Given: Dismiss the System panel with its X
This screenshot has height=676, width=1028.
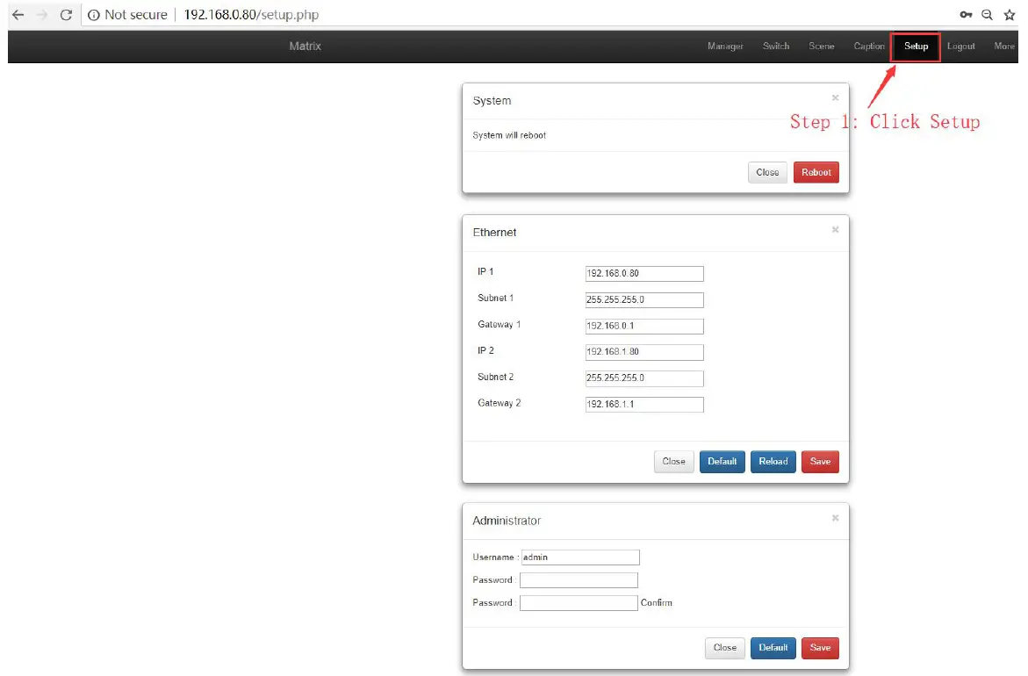Looking at the screenshot, I should 835,97.
